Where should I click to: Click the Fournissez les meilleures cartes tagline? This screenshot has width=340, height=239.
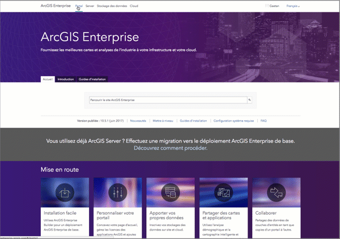pyautogui.click(x=118, y=50)
